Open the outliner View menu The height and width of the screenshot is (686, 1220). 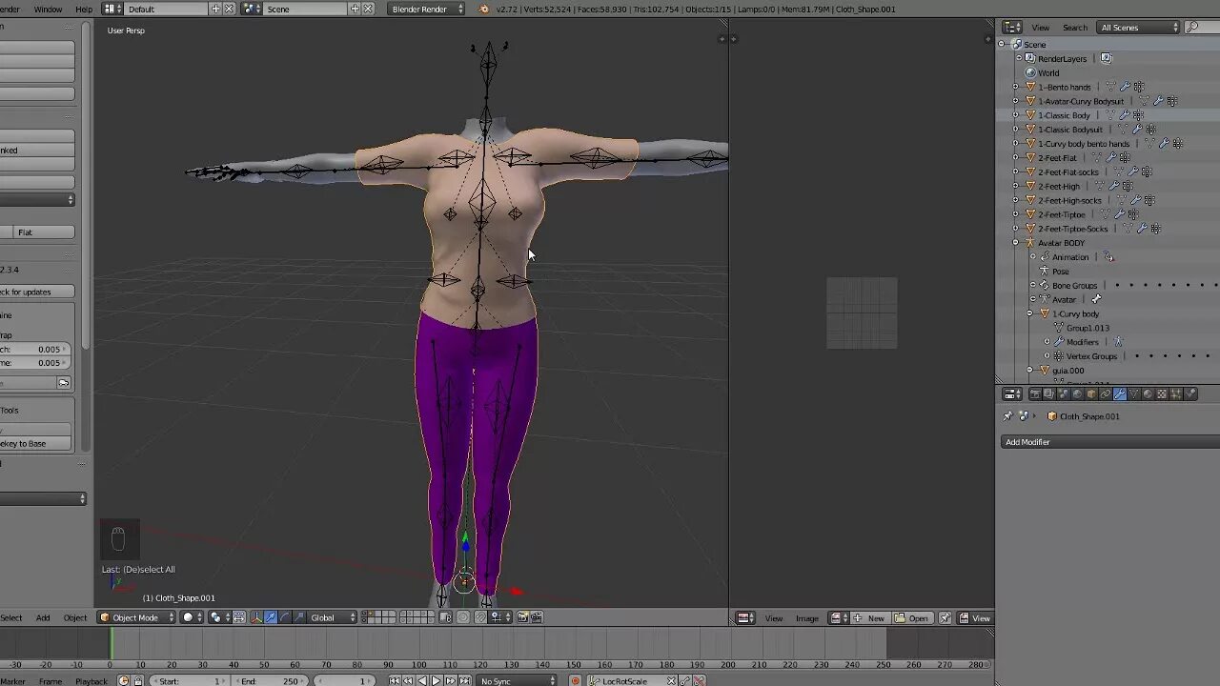tap(1041, 28)
